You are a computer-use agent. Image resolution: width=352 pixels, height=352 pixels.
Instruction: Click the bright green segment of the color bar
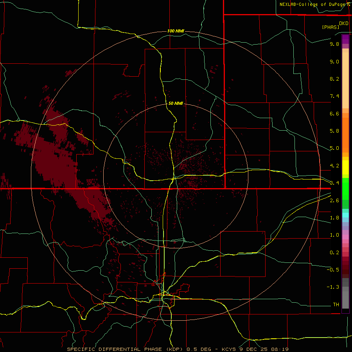click(x=345, y=189)
